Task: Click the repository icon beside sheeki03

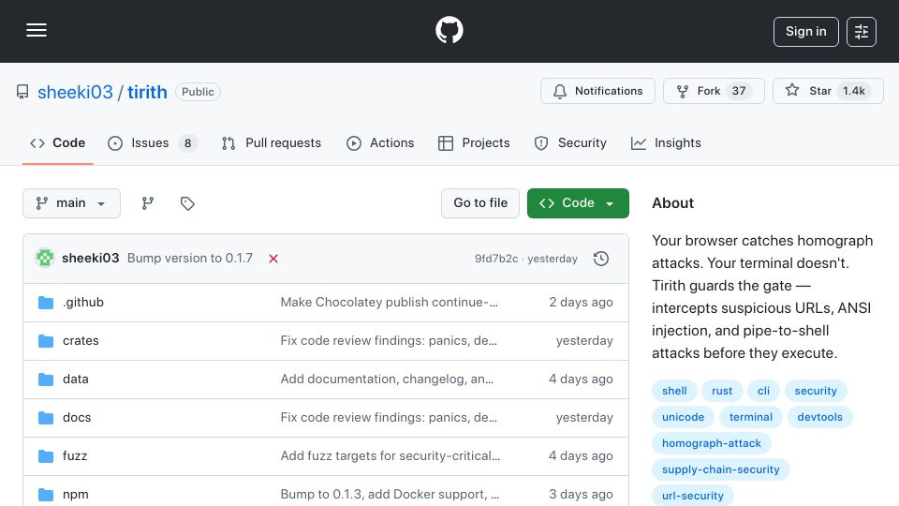Action: [22, 92]
